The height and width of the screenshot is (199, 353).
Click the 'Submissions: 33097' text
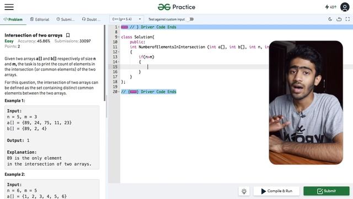point(72,41)
